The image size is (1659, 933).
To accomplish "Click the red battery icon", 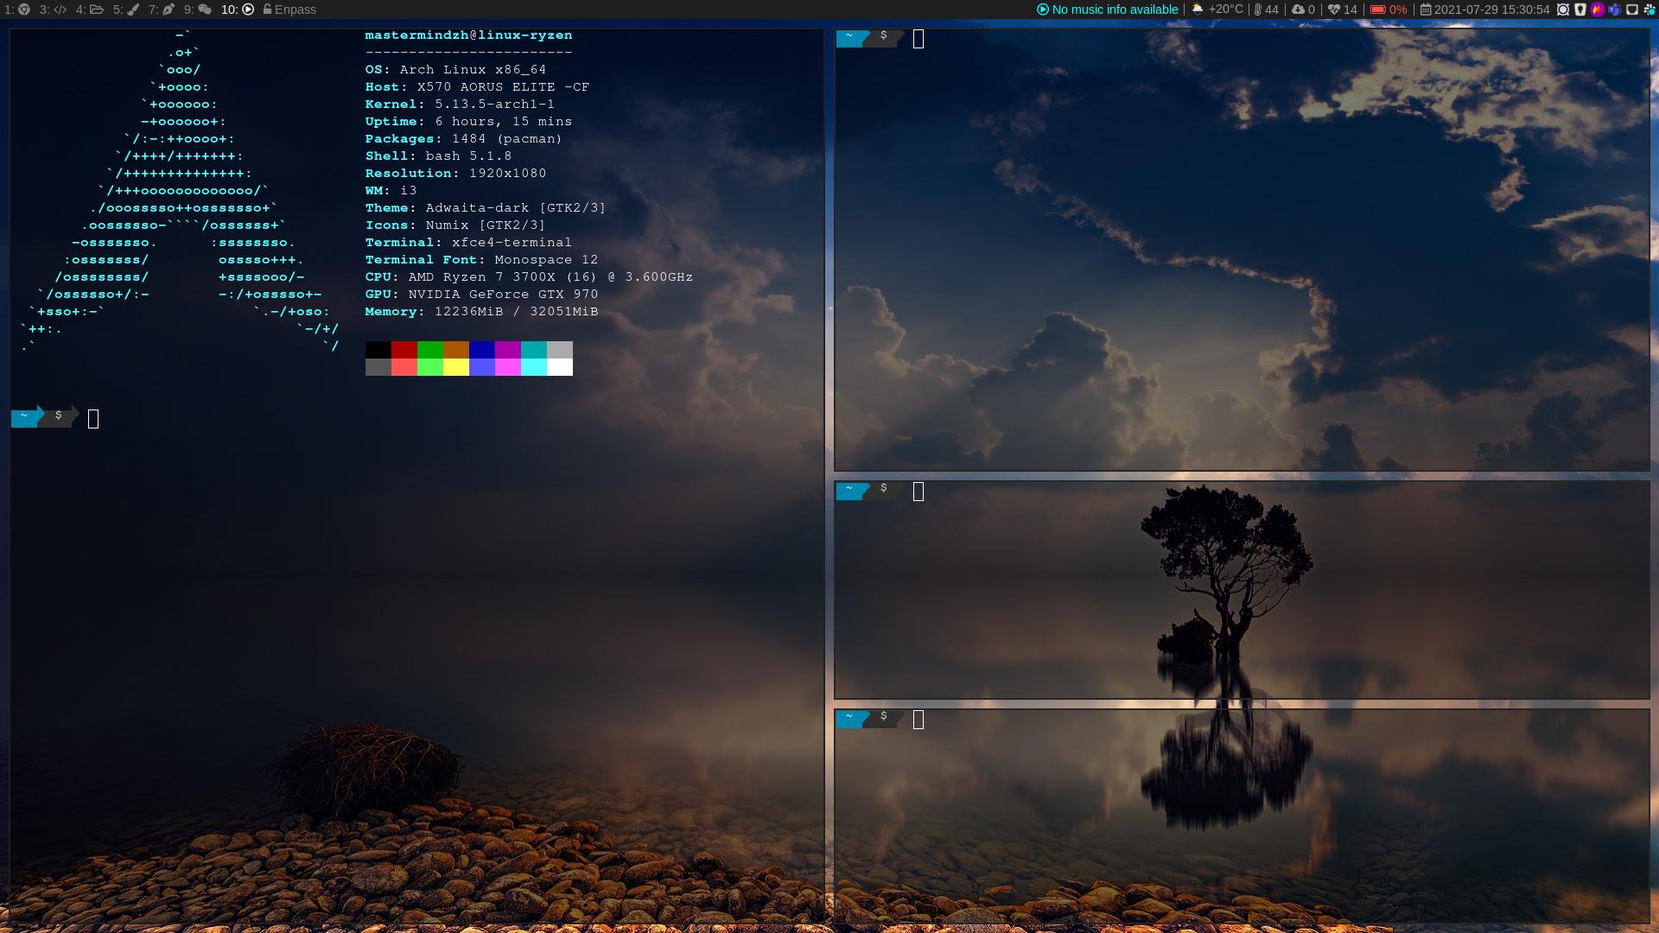I will coord(1378,10).
